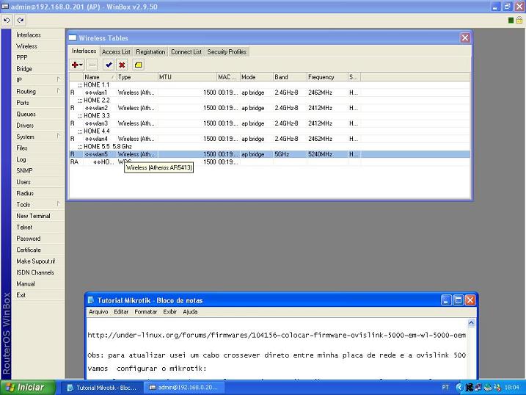Select the Interfaces tab
Screen dimensions: 526x395
tap(84, 51)
